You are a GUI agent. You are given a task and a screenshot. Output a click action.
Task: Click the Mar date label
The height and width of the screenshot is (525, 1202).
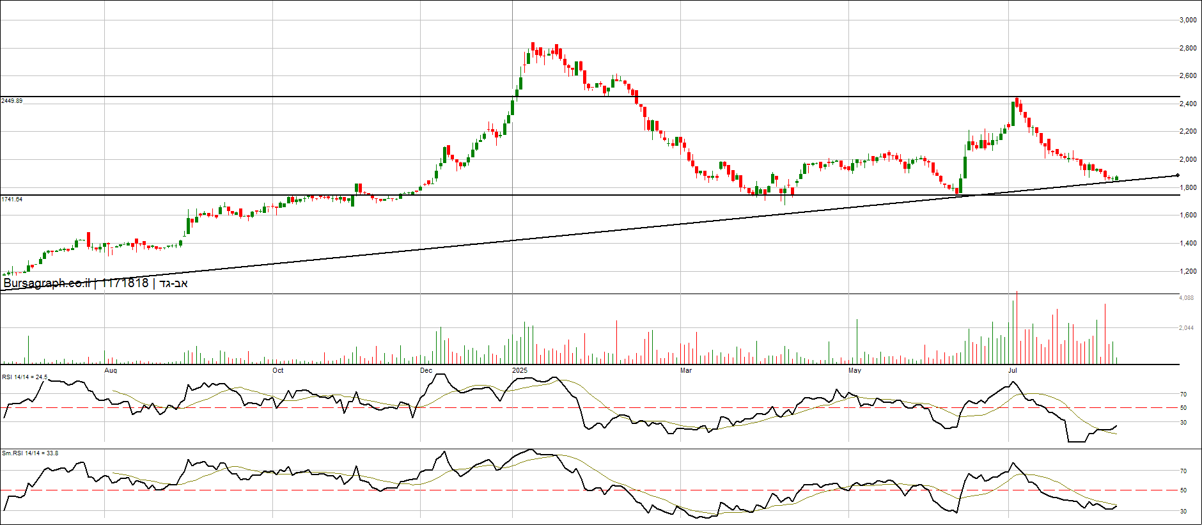(686, 370)
